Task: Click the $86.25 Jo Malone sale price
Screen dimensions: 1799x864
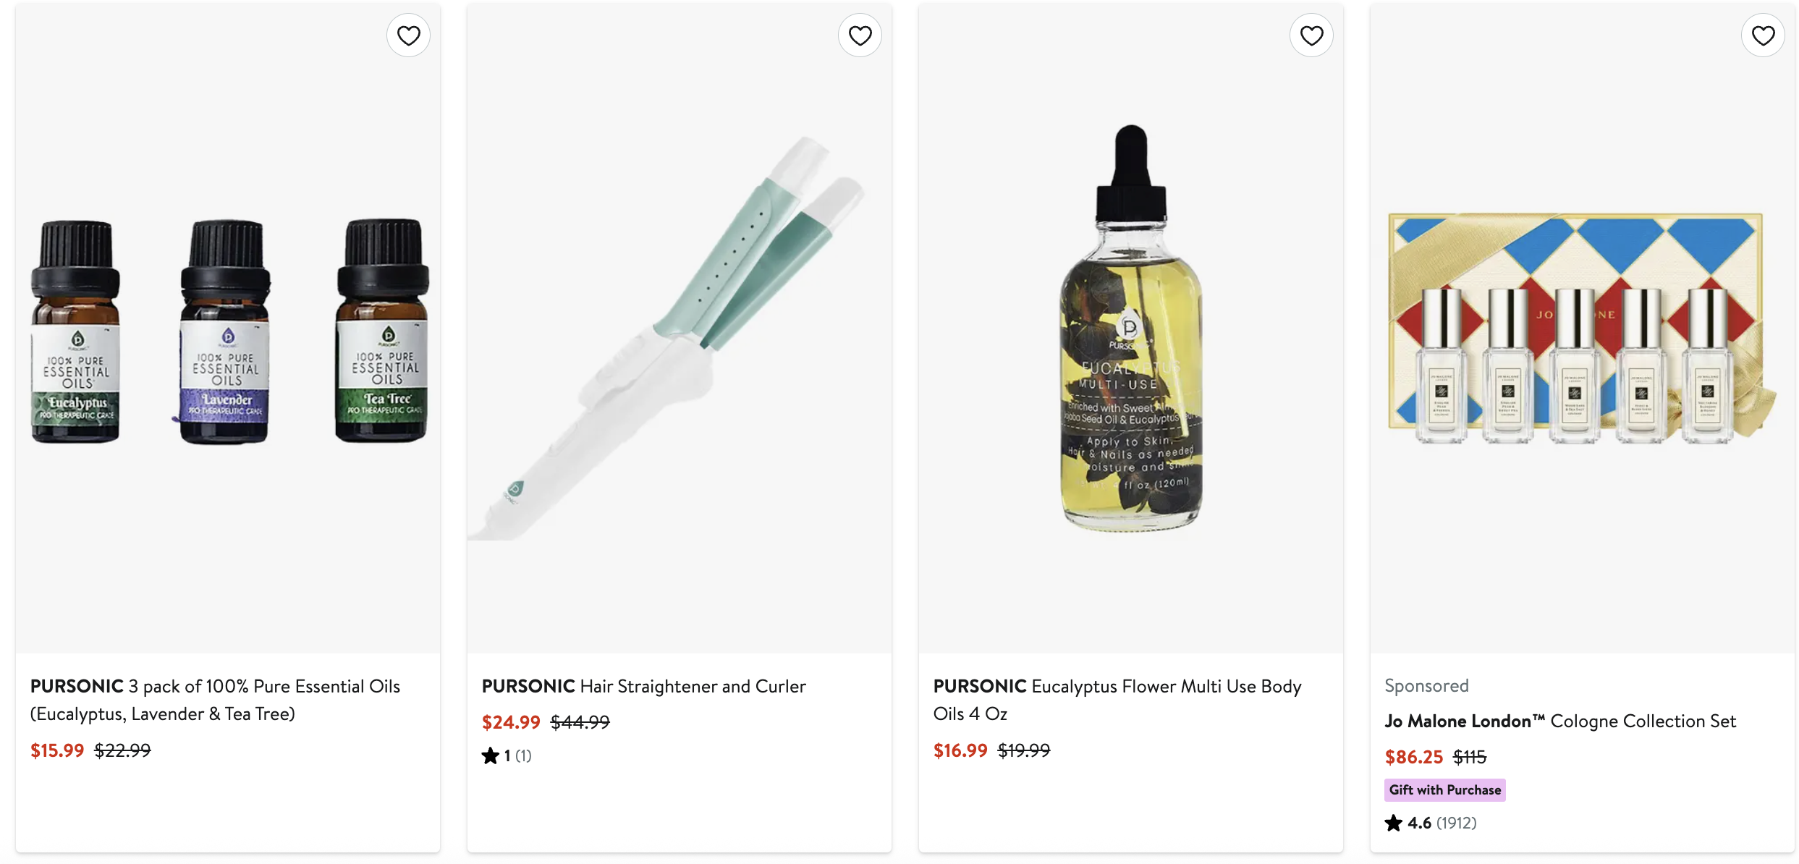Action: tap(1413, 757)
